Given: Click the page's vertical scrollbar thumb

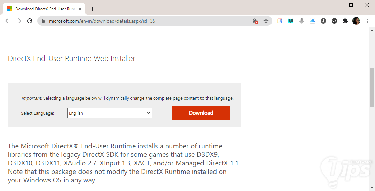Looking at the screenshot, I should [372, 87].
